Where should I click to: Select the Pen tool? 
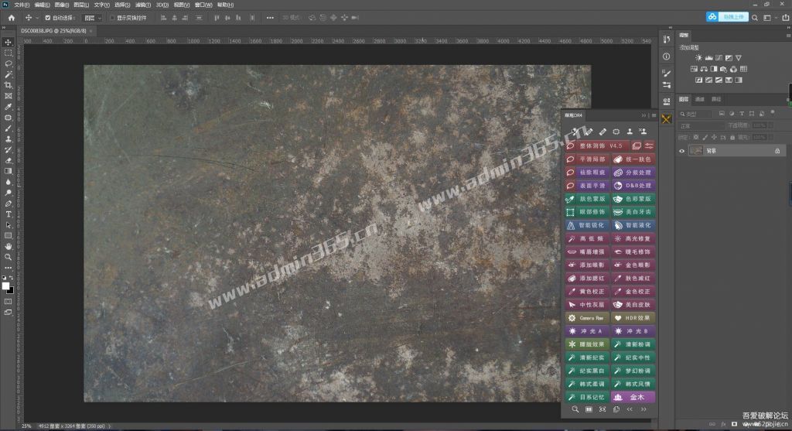click(x=8, y=204)
